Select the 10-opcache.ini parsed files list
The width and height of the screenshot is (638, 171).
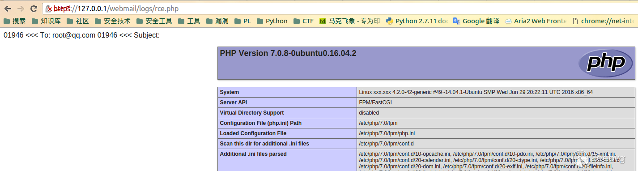(x=496, y=160)
